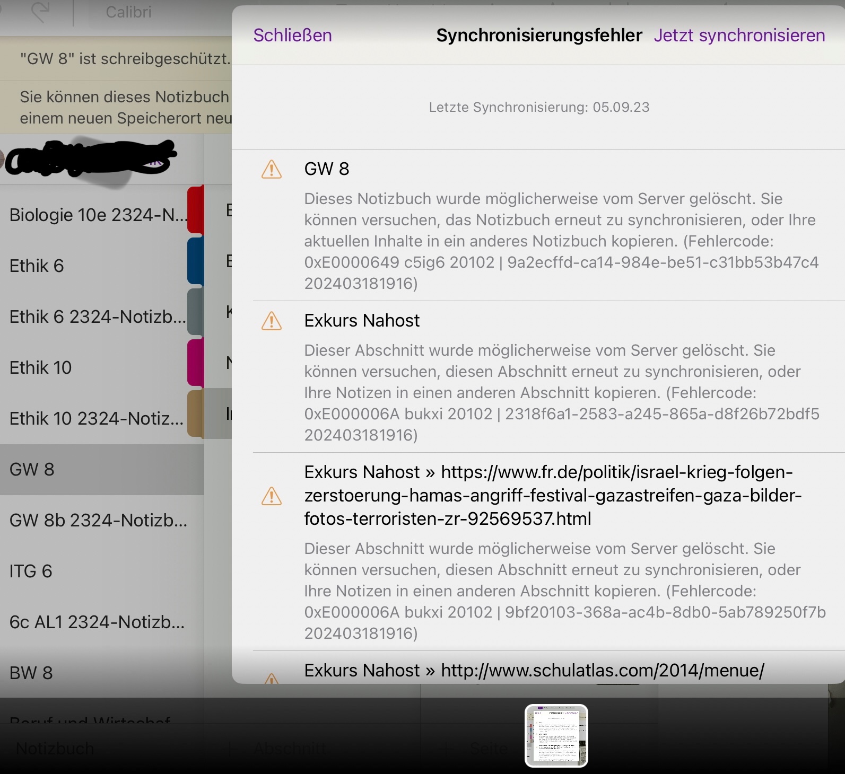The width and height of the screenshot is (845, 774).
Task: Open the Exkurs Nahost schulatlas.com error entry
Action: point(534,670)
